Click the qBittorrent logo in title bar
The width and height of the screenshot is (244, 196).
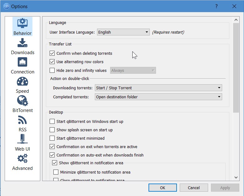pyautogui.click(x=7, y=6)
